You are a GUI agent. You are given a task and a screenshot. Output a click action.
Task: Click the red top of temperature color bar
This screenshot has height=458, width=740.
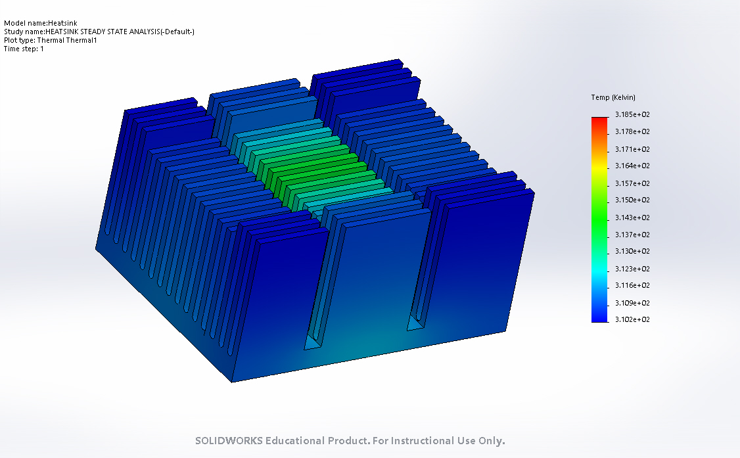pos(599,120)
